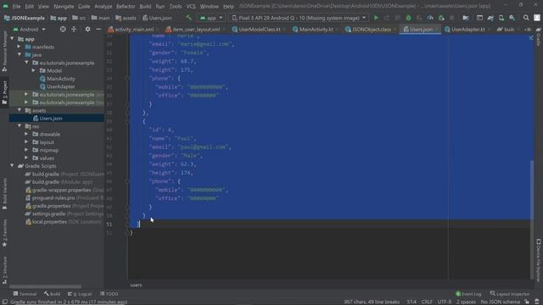
Task: Expand the drawable folder arrow
Action: pyautogui.click(x=26, y=134)
